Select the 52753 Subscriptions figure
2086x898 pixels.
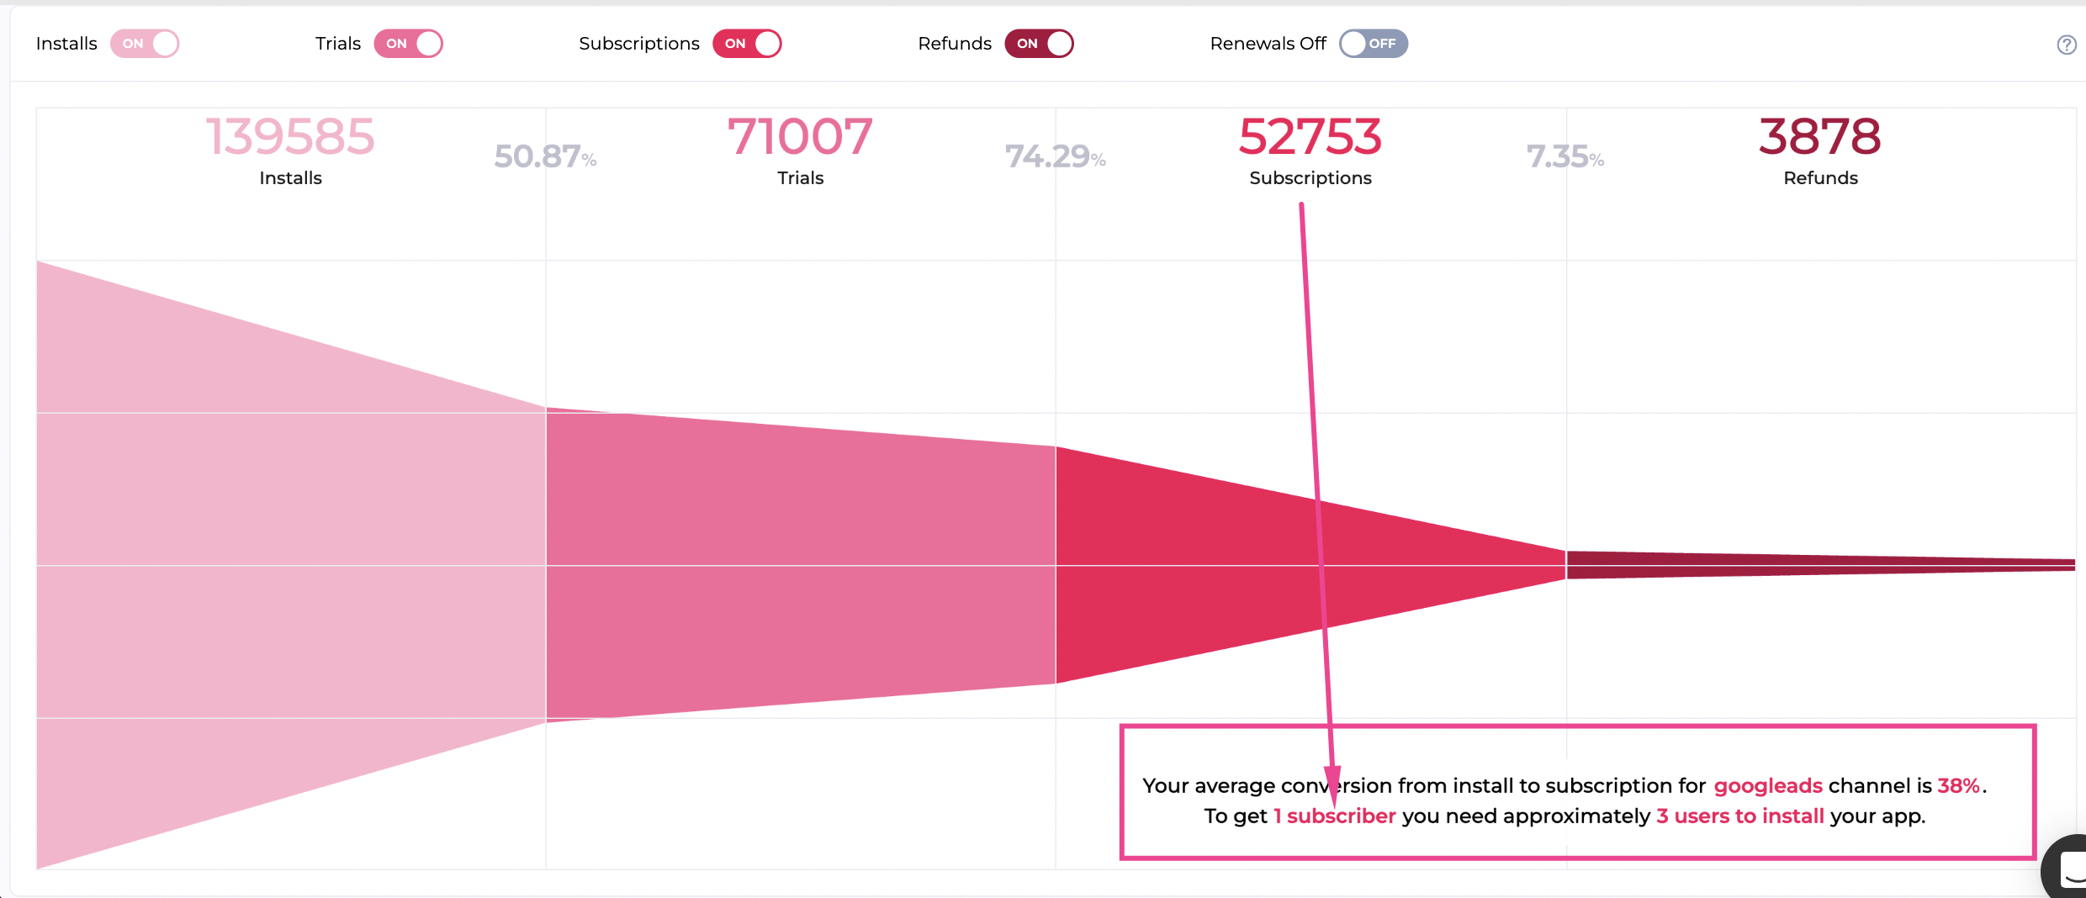[x=1310, y=137]
